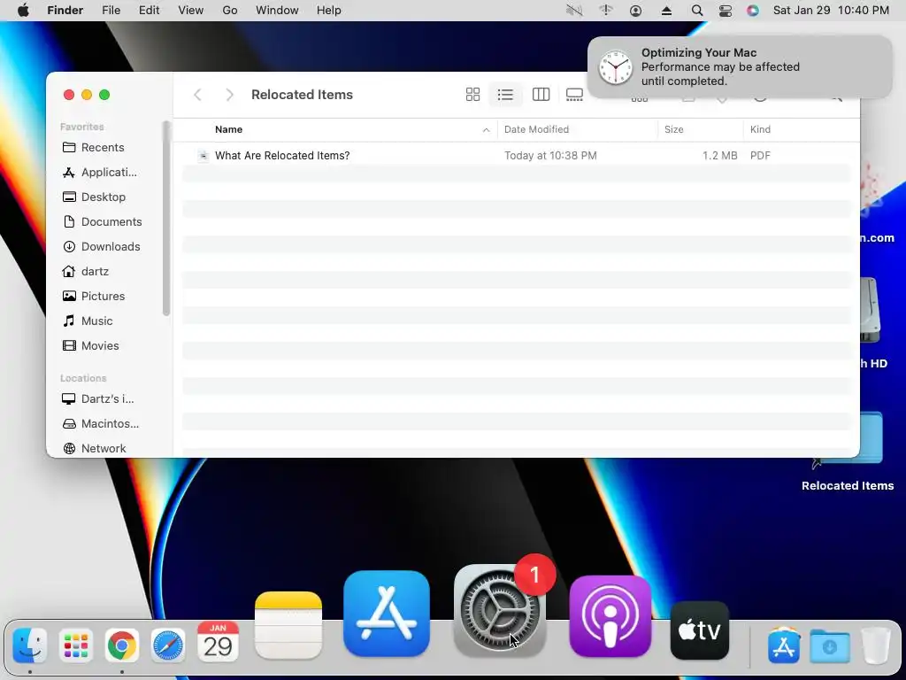Launch Google Chrome from the Dock

coord(122,645)
